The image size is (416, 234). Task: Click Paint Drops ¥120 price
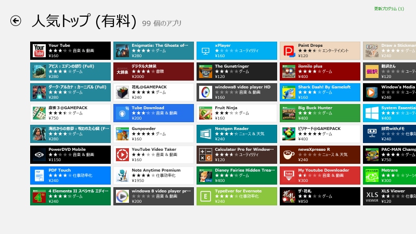click(303, 56)
